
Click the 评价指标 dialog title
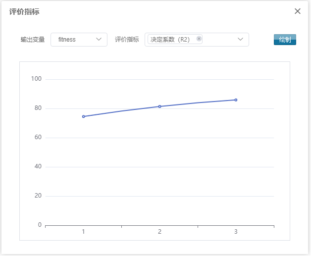(24, 12)
